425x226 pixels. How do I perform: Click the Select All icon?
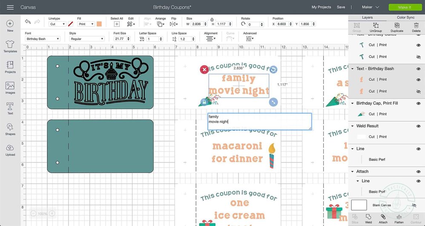pyautogui.click(x=117, y=24)
